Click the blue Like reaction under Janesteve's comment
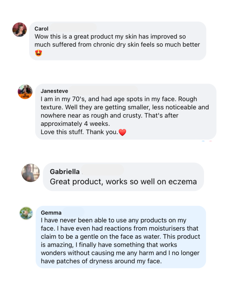 point(203,141)
